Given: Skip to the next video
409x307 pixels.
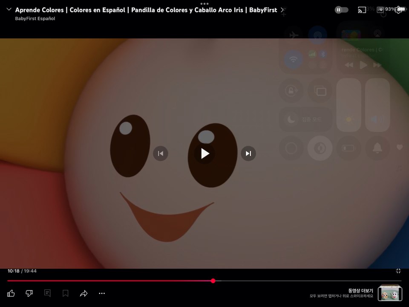Looking at the screenshot, I should click(248, 153).
